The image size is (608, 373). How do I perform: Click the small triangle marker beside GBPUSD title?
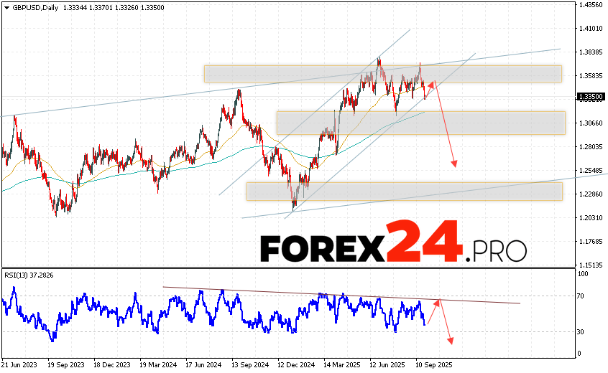tap(4, 6)
